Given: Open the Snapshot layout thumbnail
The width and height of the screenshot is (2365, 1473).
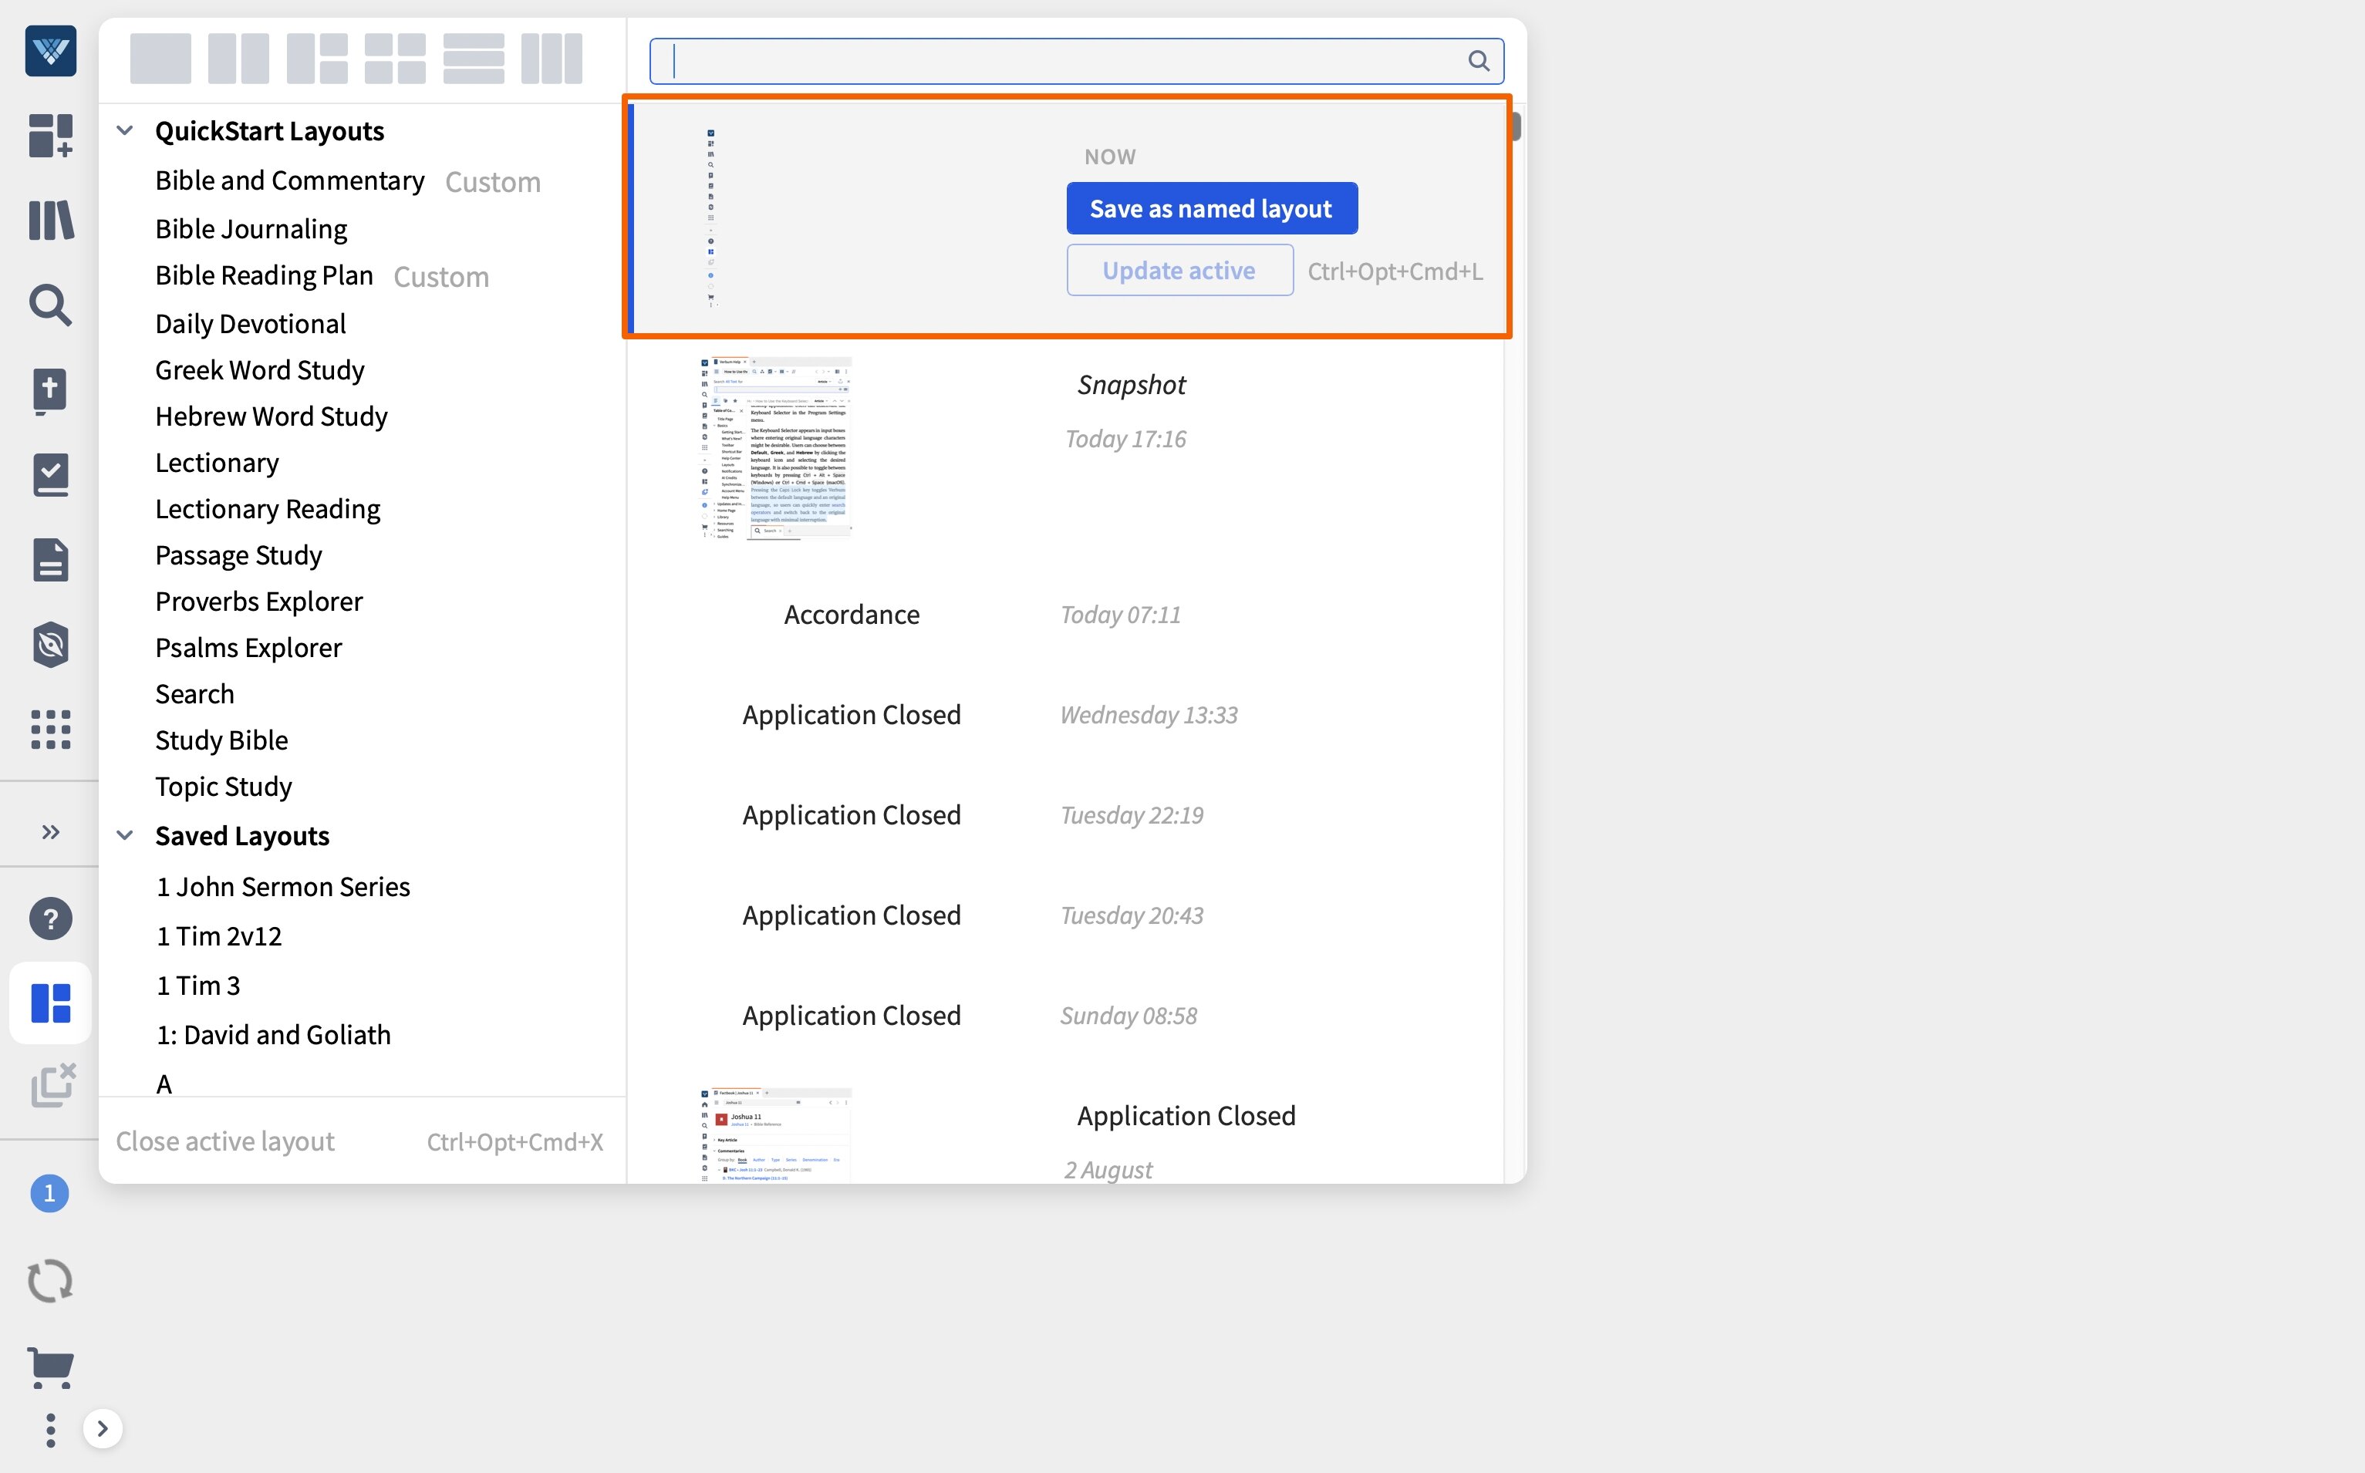Looking at the screenshot, I should point(774,449).
